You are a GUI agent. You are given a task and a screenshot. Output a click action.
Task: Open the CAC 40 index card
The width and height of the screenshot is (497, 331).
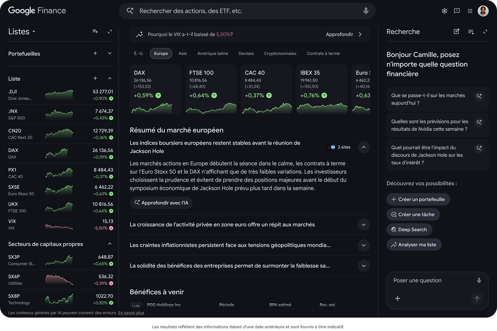coord(266,89)
